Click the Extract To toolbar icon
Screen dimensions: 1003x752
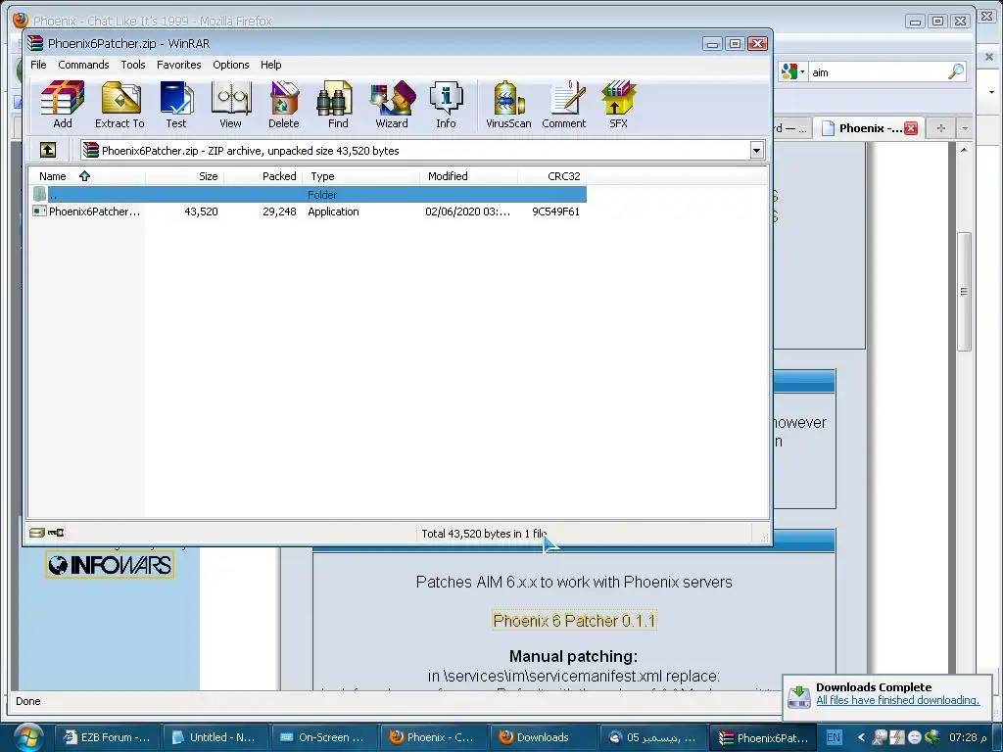pos(119,104)
